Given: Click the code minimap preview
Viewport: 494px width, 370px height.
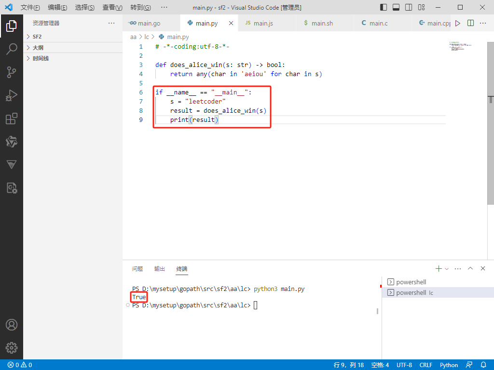Looking at the screenshot, I should point(460,46).
